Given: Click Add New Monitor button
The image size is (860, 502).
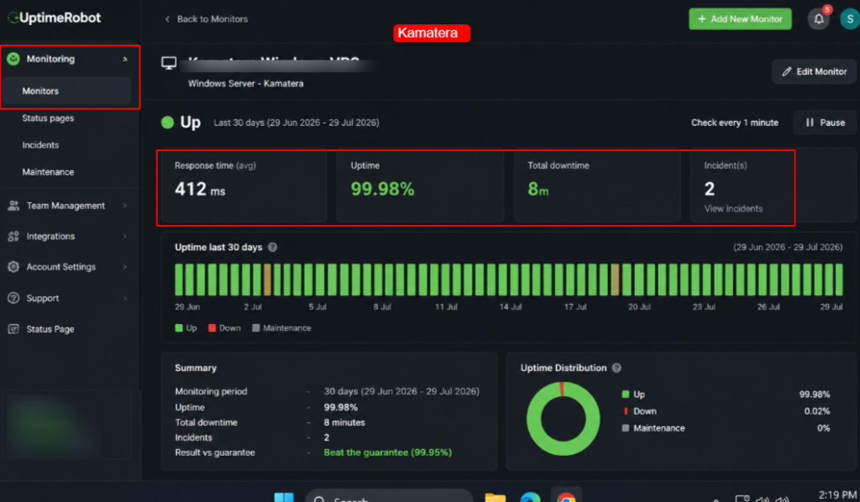Looking at the screenshot, I should (x=740, y=19).
